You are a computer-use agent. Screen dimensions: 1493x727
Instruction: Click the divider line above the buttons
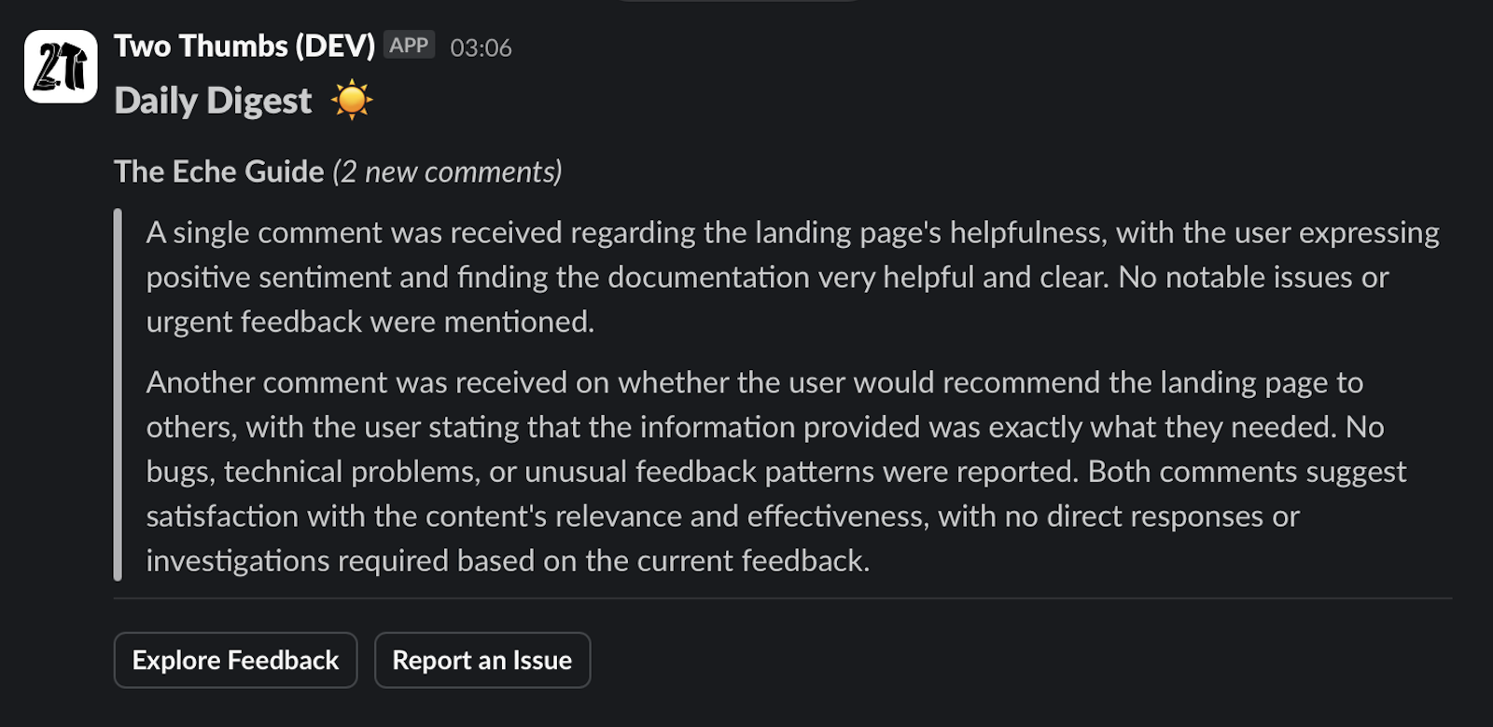pos(783,598)
